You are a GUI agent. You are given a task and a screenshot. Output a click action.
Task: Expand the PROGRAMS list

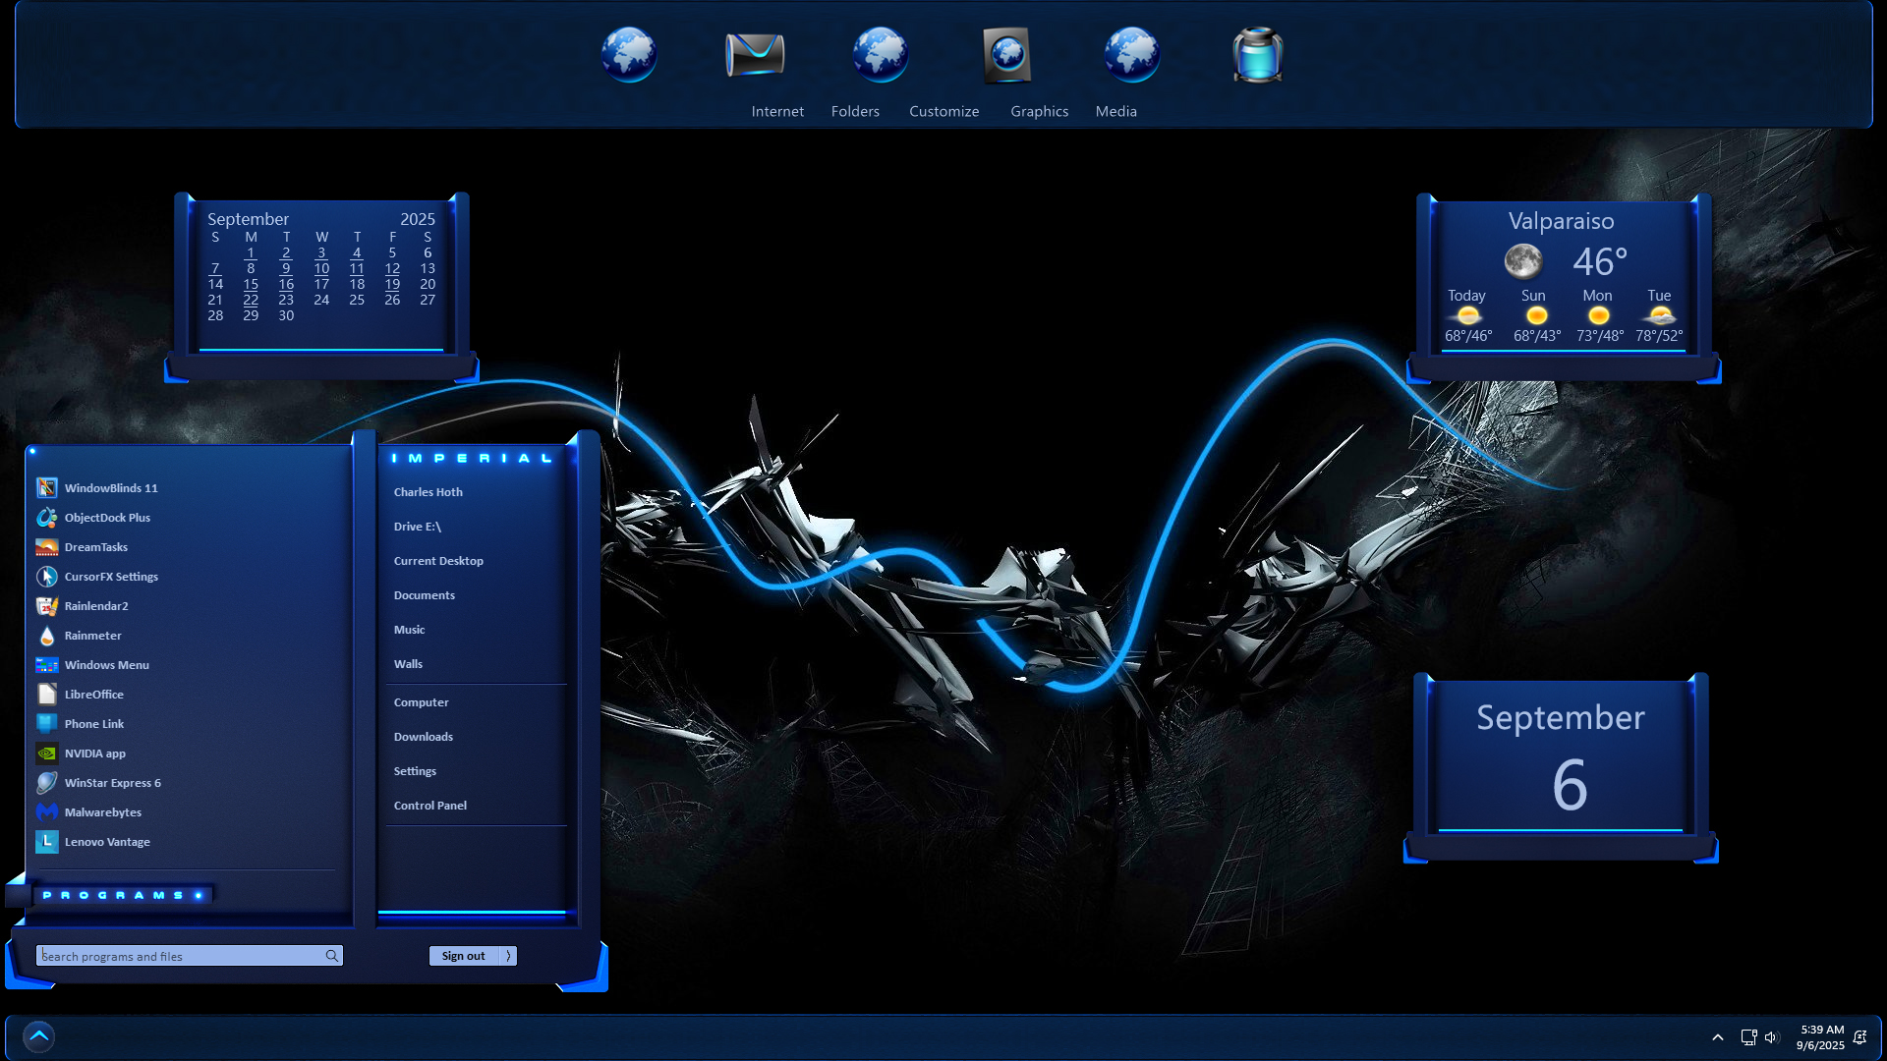pyautogui.click(x=122, y=895)
